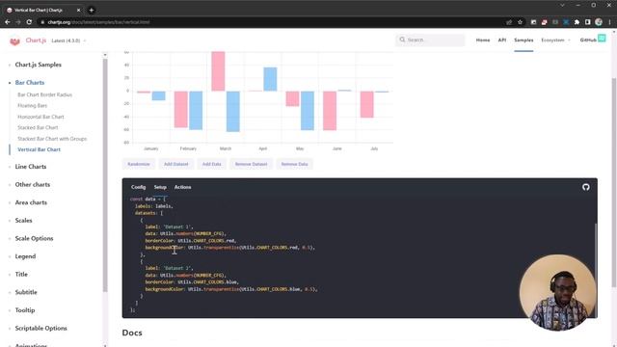The image size is (617, 347).
Task: Open Stacked Bar Chart with Groups sample
Action: point(52,139)
